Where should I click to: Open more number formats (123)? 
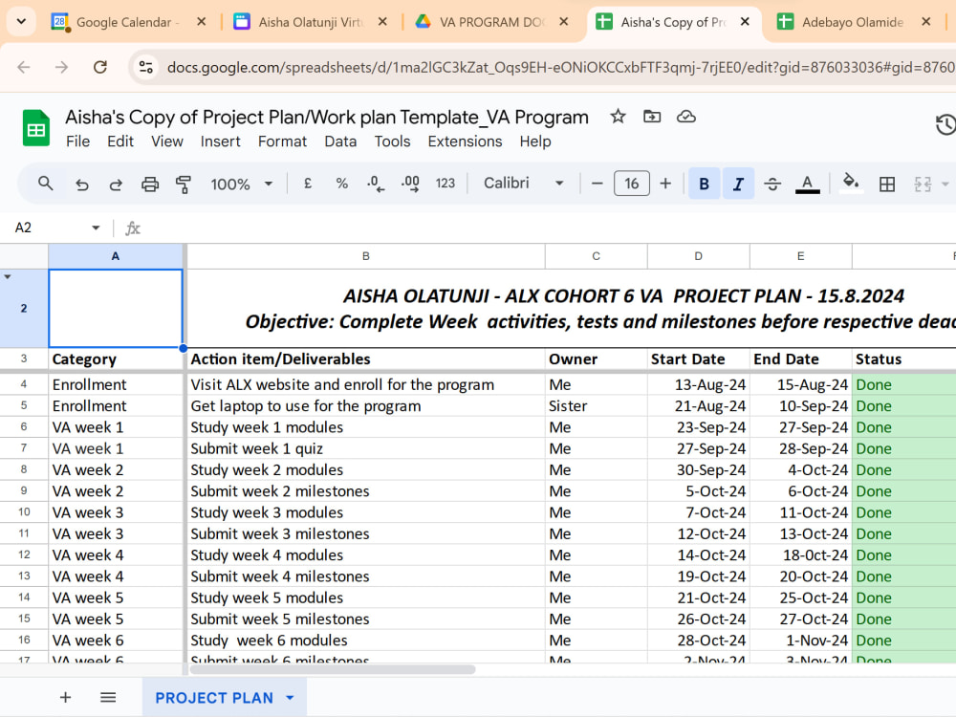click(x=445, y=184)
